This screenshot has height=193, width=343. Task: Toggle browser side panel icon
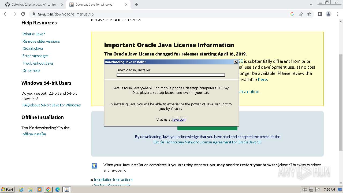[320, 14]
